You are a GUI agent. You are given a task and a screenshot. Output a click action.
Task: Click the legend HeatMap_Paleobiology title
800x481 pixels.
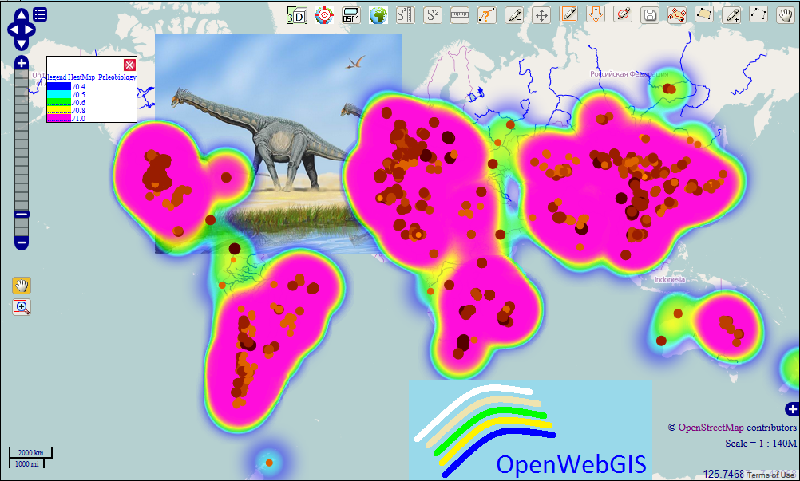click(x=91, y=77)
